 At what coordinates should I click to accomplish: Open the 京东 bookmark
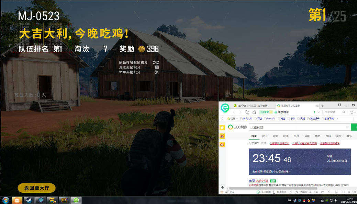pyautogui.click(x=291, y=119)
